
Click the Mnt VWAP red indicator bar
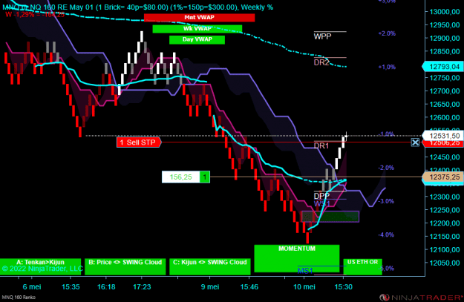tap(199, 18)
